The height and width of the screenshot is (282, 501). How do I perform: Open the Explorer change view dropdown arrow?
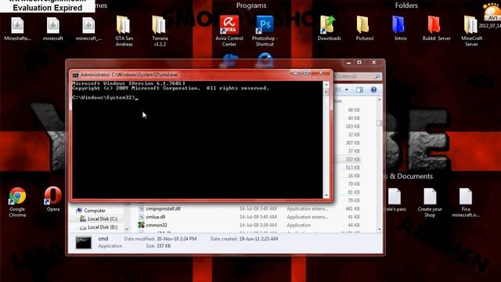pos(347,90)
